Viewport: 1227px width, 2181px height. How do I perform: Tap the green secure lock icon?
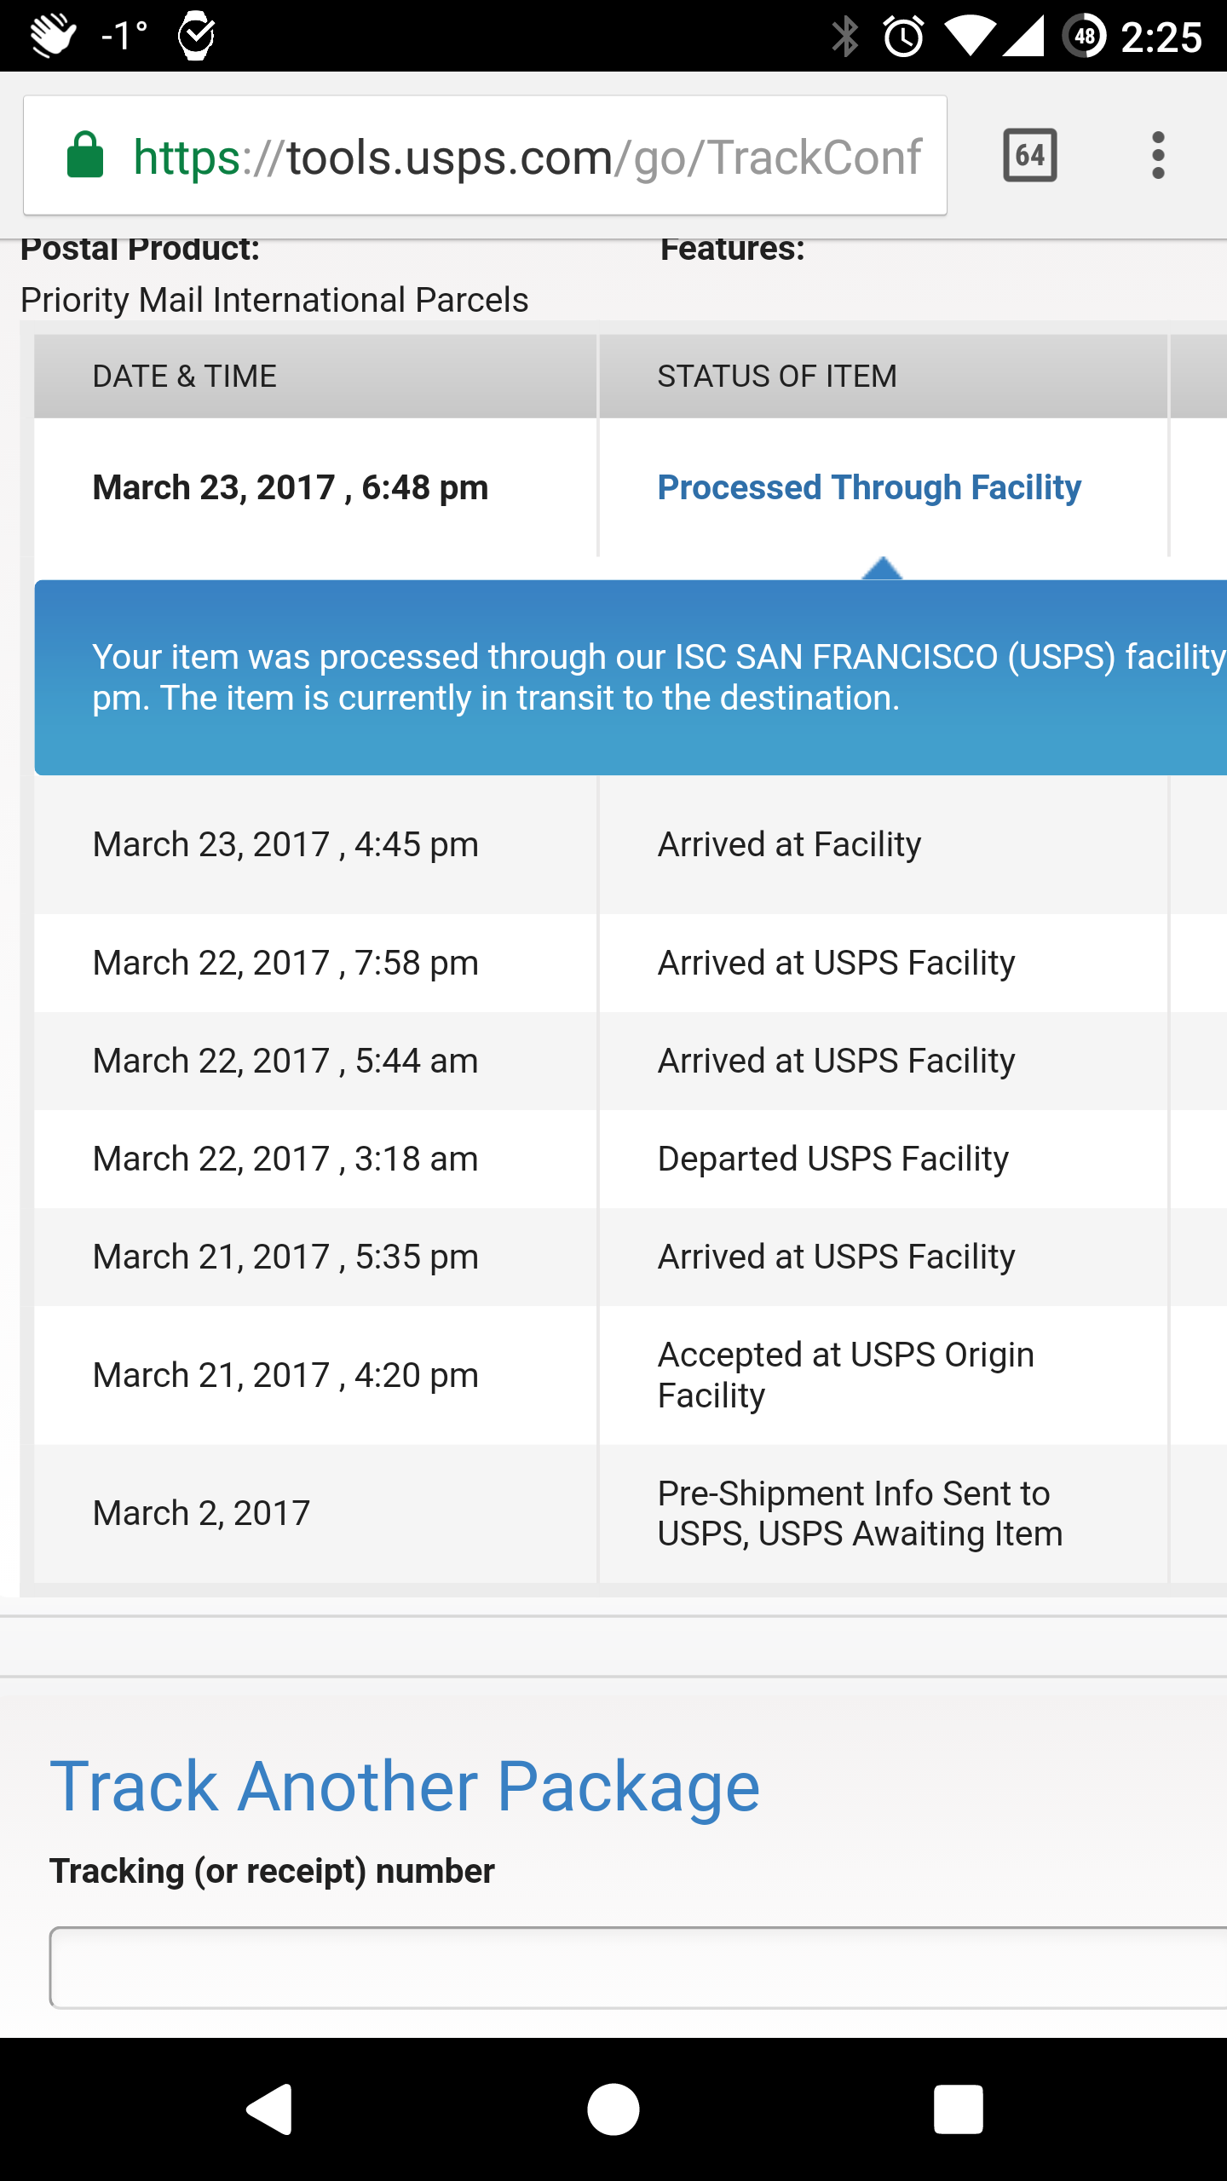(x=85, y=155)
